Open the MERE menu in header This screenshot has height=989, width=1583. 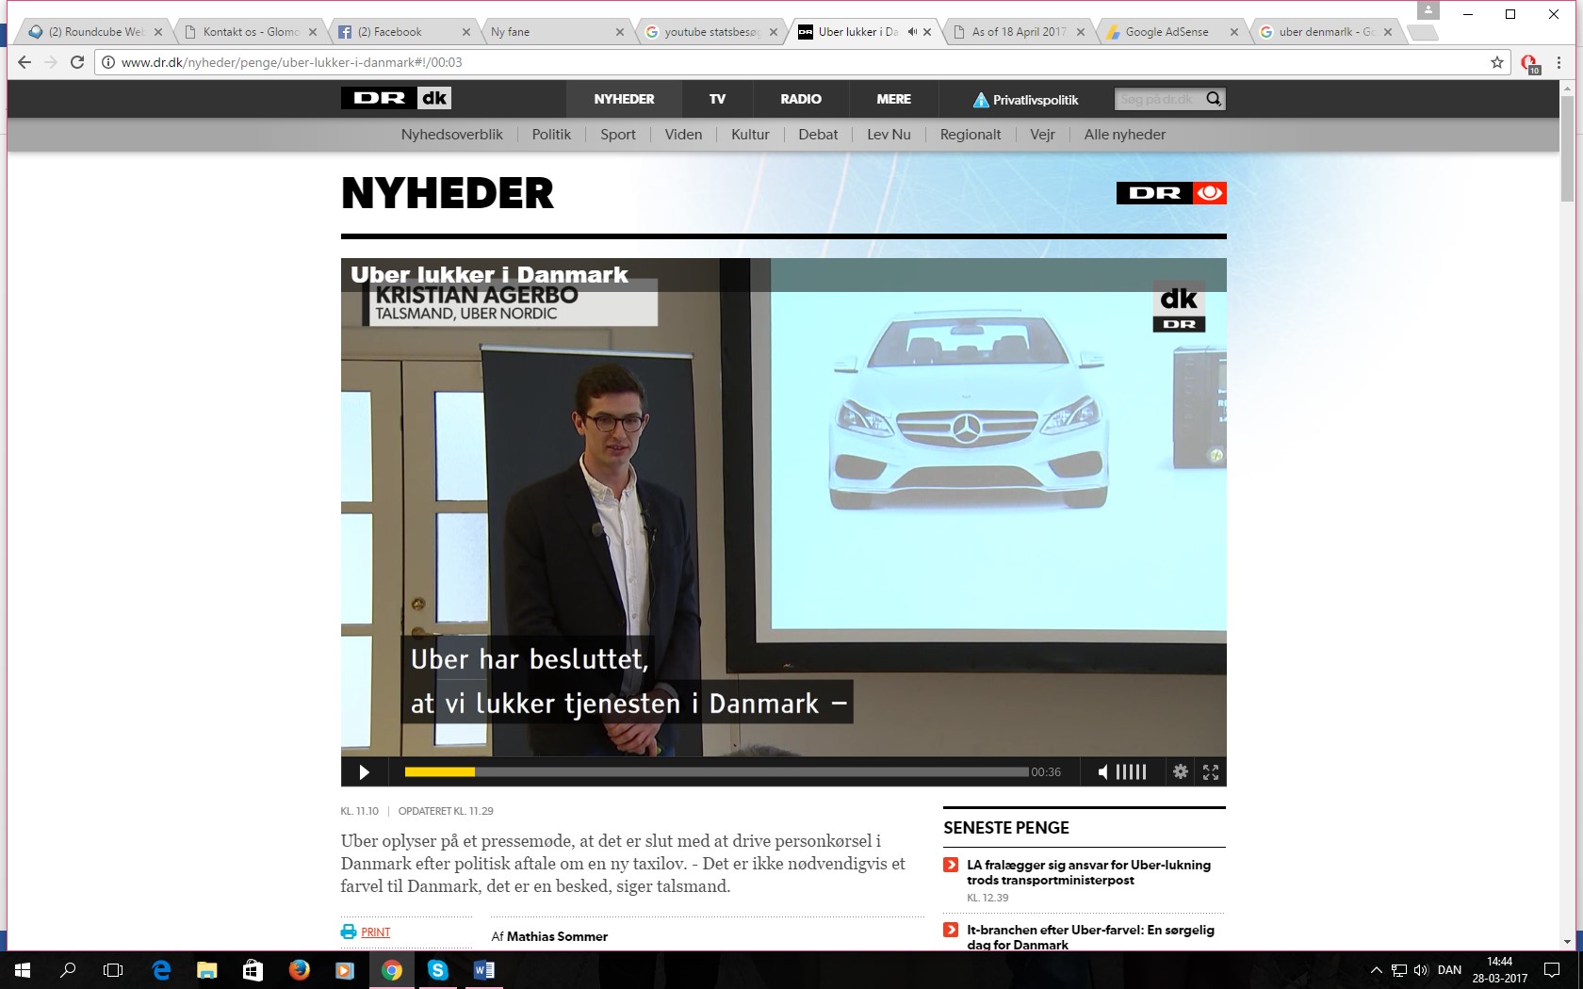point(893,99)
